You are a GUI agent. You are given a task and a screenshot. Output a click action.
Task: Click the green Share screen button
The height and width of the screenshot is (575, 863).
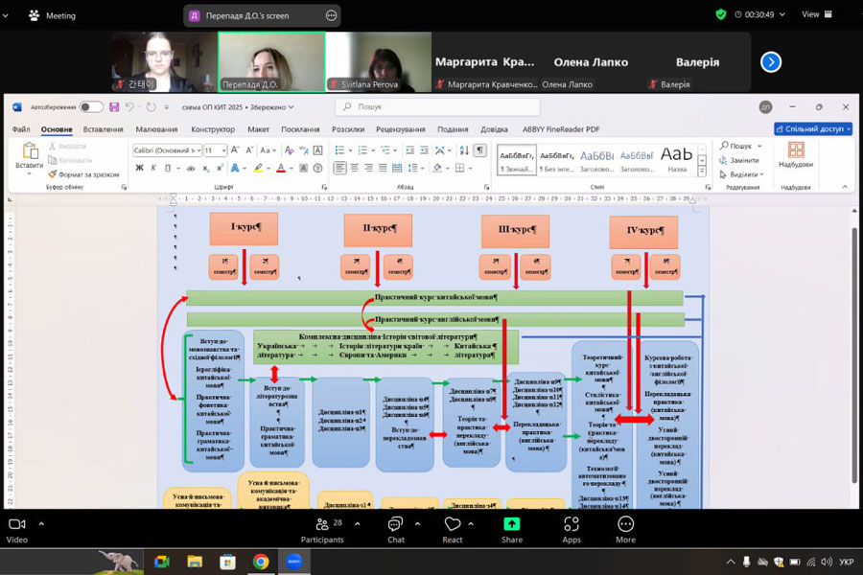coord(512,524)
